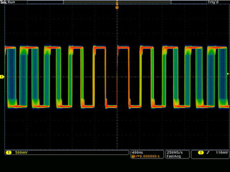Click the empty area of channel readout bar
Viewport: 230px width, 172px height.
click(x=79, y=153)
